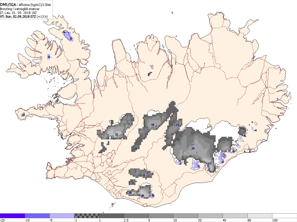The width and height of the screenshot is (297, 222).
Task: Click the "-2" value on the southwest Vatnajökull edge
Action: click(180, 163)
